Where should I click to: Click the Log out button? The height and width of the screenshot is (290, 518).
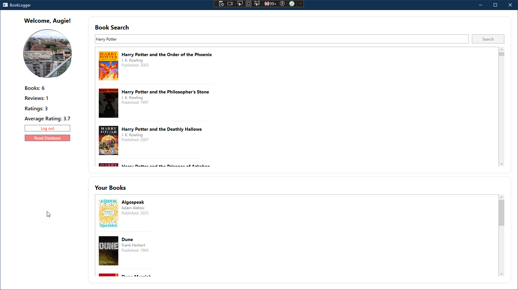point(47,128)
